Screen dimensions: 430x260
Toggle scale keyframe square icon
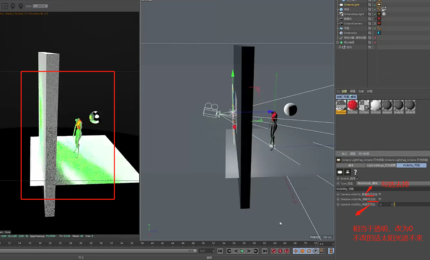click(302, 251)
